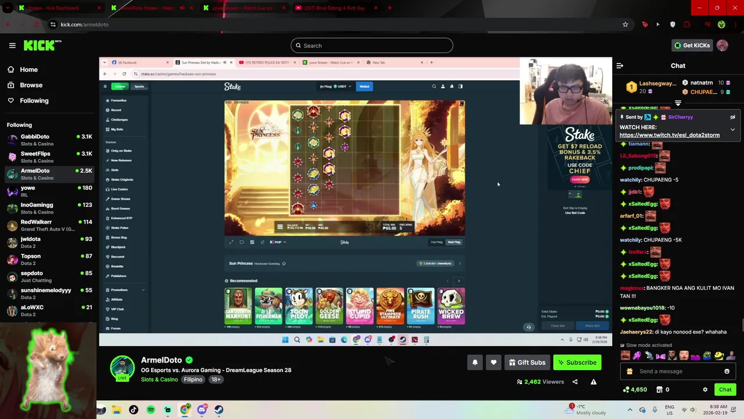
Task: Open the Kick hamburger sidebar menu
Action: point(12,45)
